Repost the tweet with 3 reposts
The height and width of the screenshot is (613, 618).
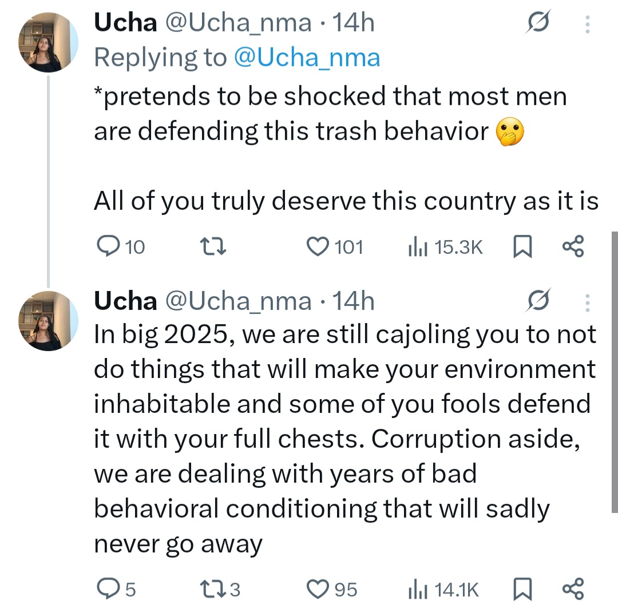coord(212,589)
